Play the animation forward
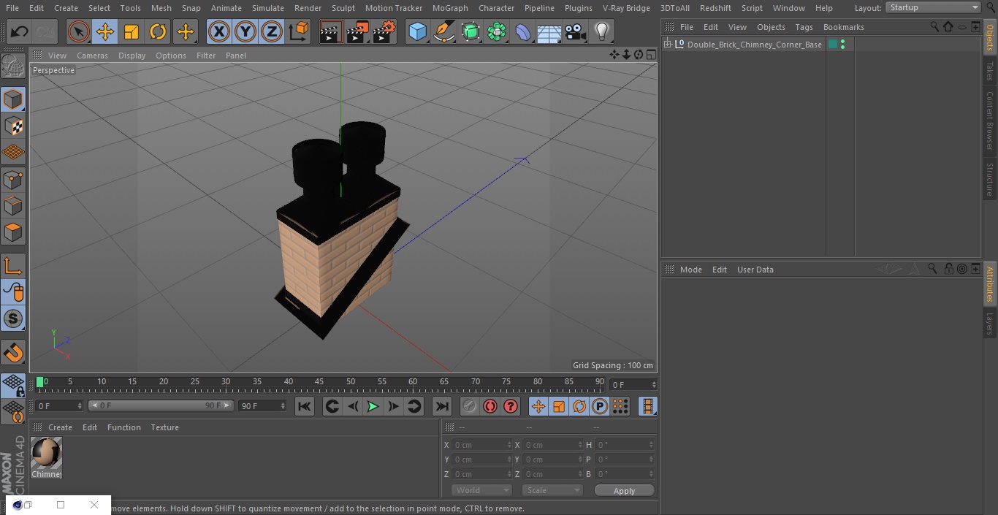The width and height of the screenshot is (998, 515). point(373,406)
